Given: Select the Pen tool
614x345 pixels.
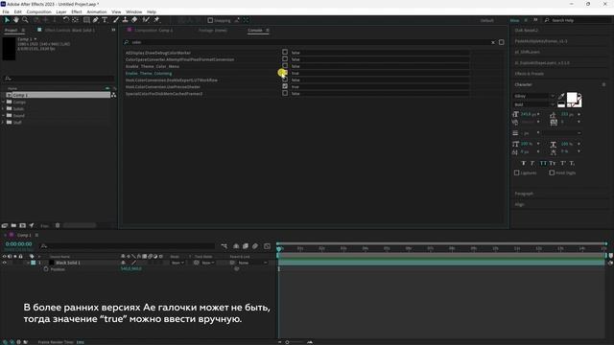Looking at the screenshot, I should click(x=96, y=20).
